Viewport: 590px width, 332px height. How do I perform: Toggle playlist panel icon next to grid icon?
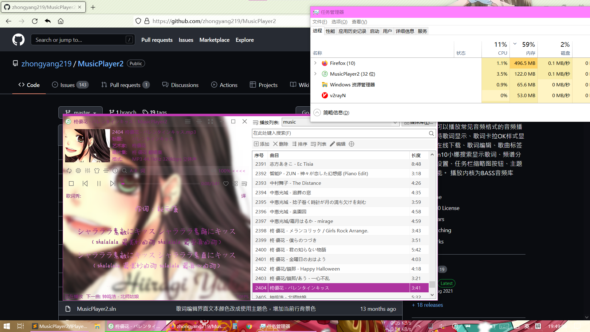(244, 184)
